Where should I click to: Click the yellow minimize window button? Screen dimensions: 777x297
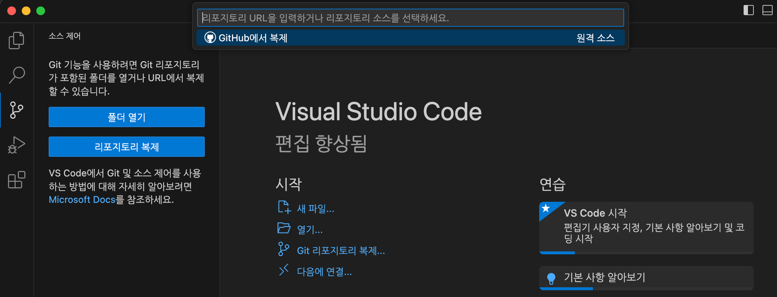(26, 11)
